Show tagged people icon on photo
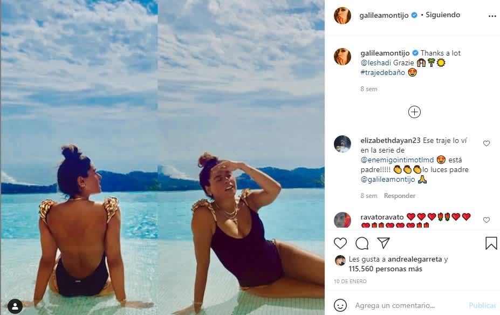Image resolution: width=500 pixels, height=315 pixels. click(x=15, y=307)
